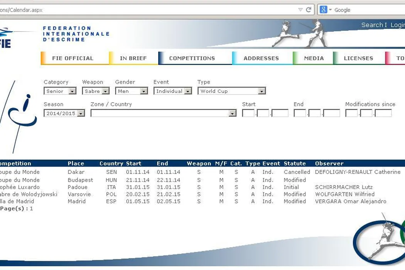Click the End date year field
405x270 pixels.
[x=331, y=113]
